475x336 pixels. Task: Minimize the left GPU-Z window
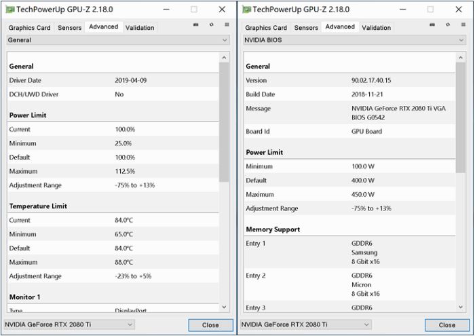pos(166,10)
